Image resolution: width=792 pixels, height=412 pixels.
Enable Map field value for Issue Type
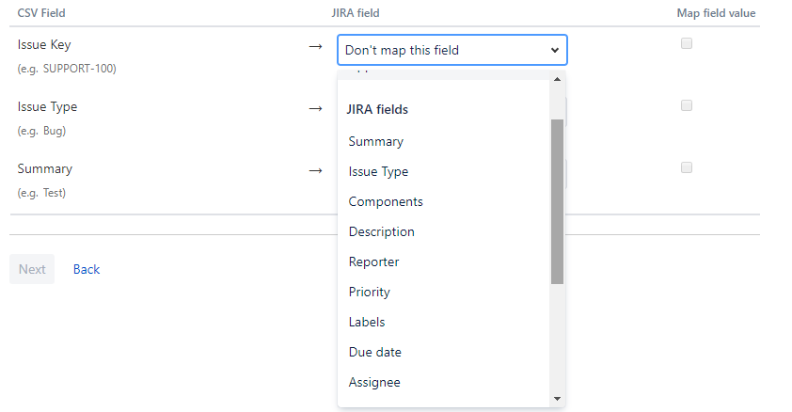click(686, 105)
